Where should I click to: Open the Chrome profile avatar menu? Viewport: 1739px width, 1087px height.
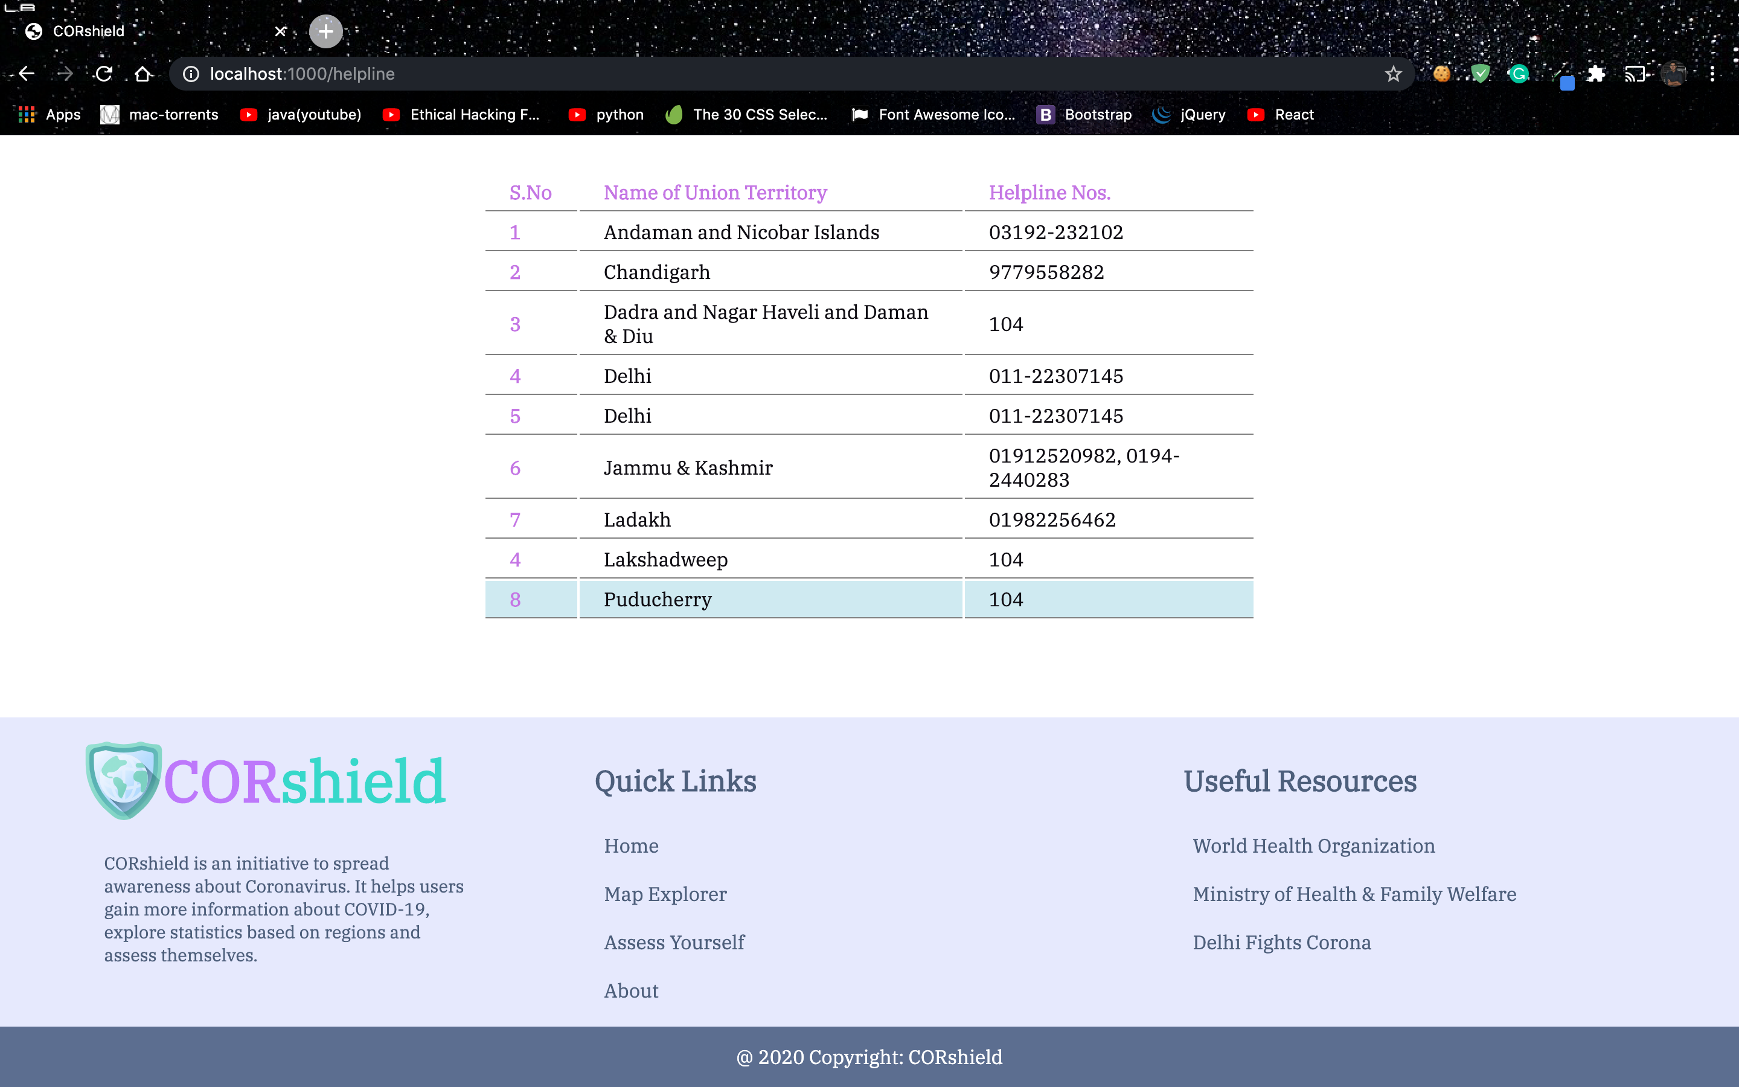coord(1674,74)
